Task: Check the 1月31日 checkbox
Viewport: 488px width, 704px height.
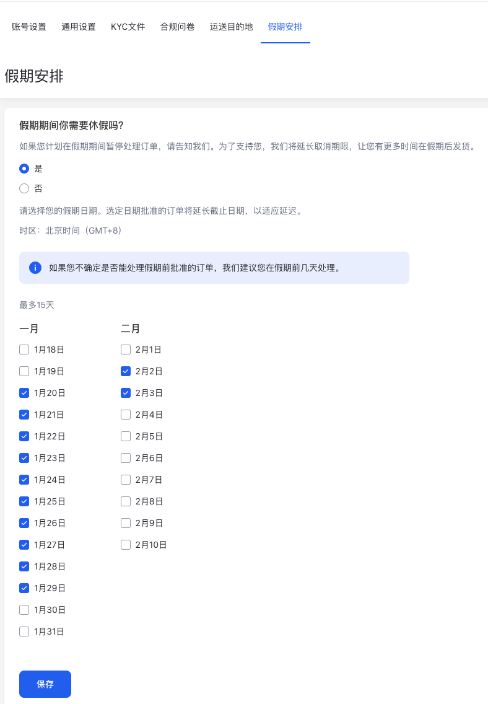Action: pyautogui.click(x=24, y=631)
